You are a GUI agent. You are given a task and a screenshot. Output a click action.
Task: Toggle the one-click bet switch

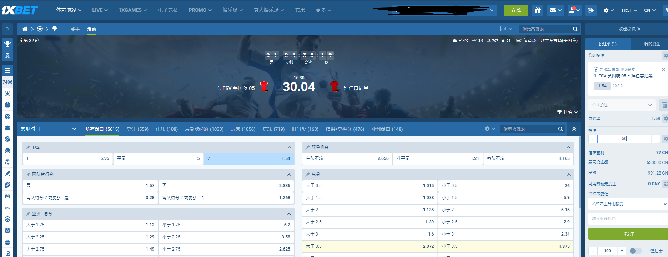[x=635, y=251]
